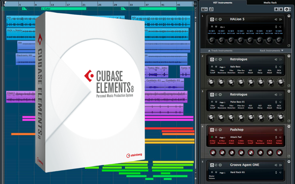Adjust the Padshop A Filter Cutoff knob
The image size is (295, 184).
[x=213, y=152]
